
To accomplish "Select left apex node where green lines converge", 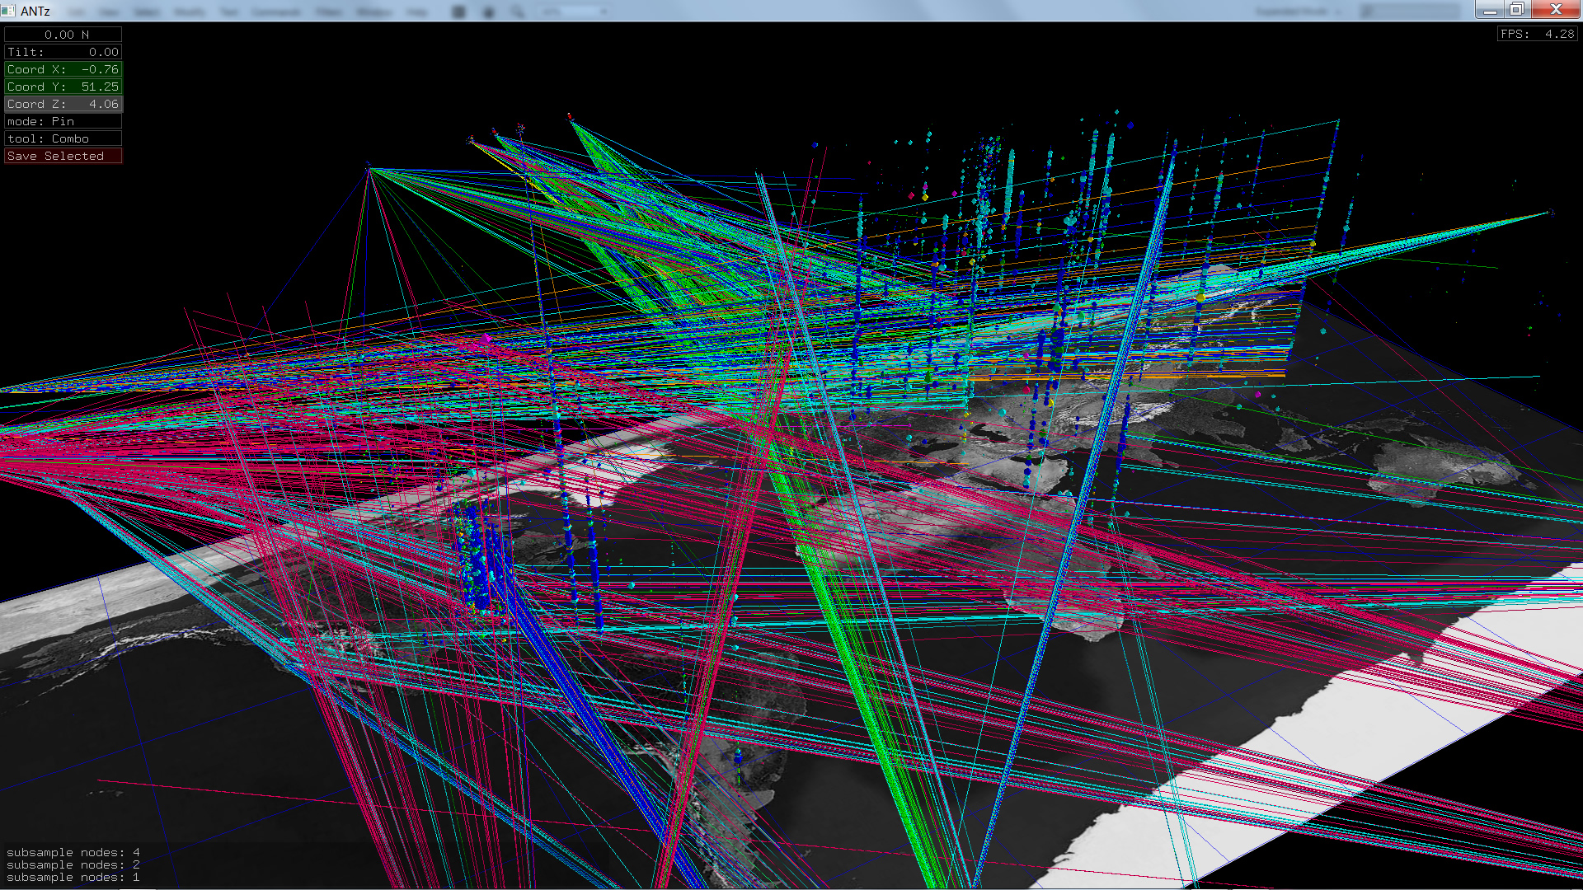I will coord(369,169).
